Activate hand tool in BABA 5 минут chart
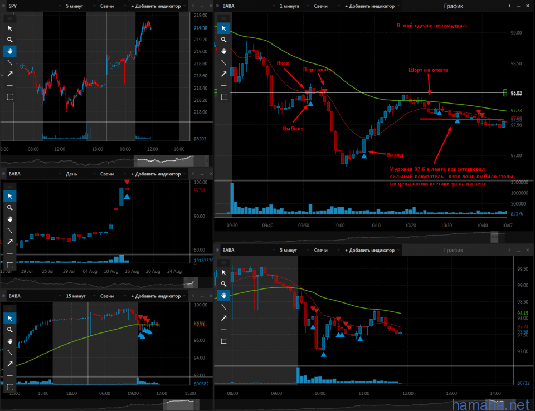 tap(224, 295)
